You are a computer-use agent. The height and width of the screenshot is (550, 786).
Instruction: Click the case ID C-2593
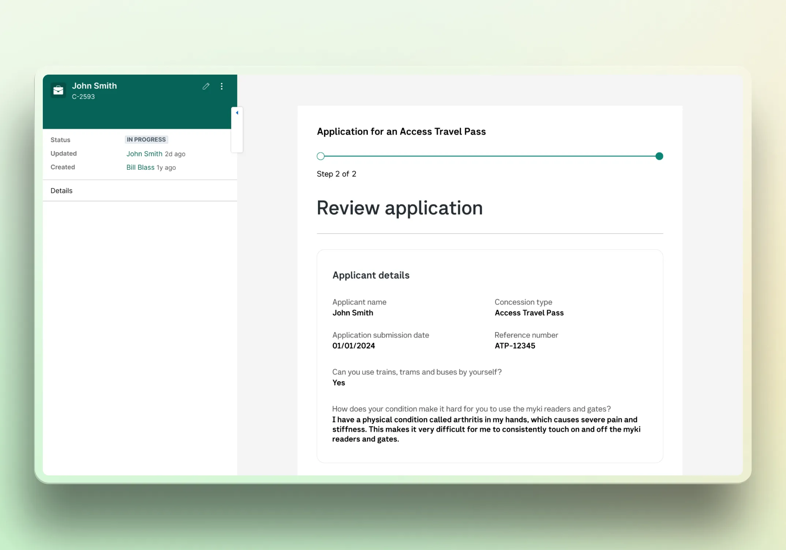pos(83,97)
